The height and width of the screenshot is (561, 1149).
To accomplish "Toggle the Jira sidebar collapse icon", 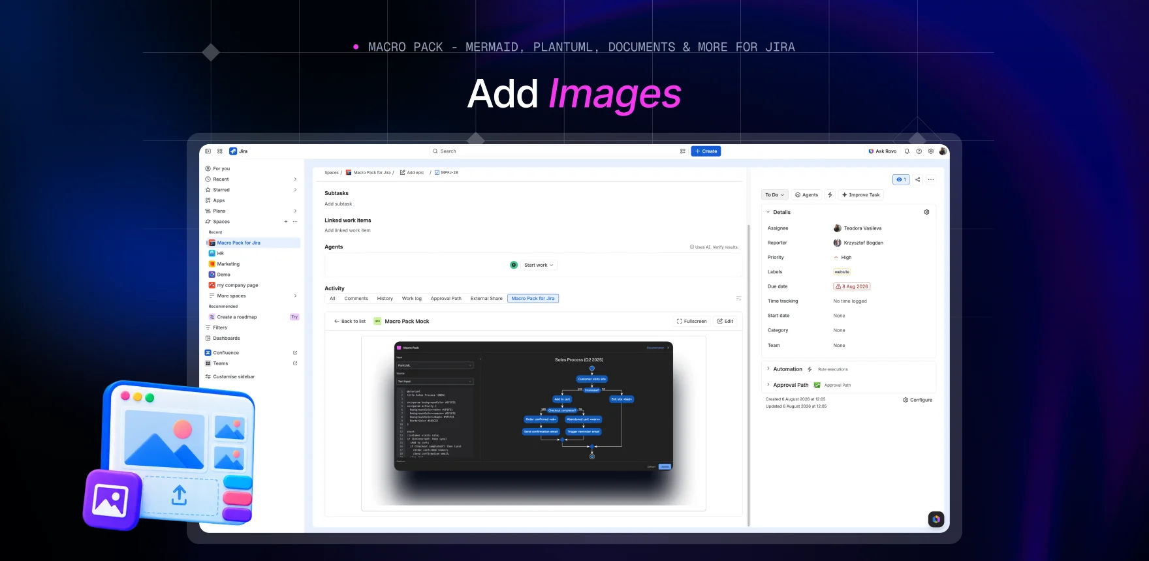I will (x=208, y=151).
